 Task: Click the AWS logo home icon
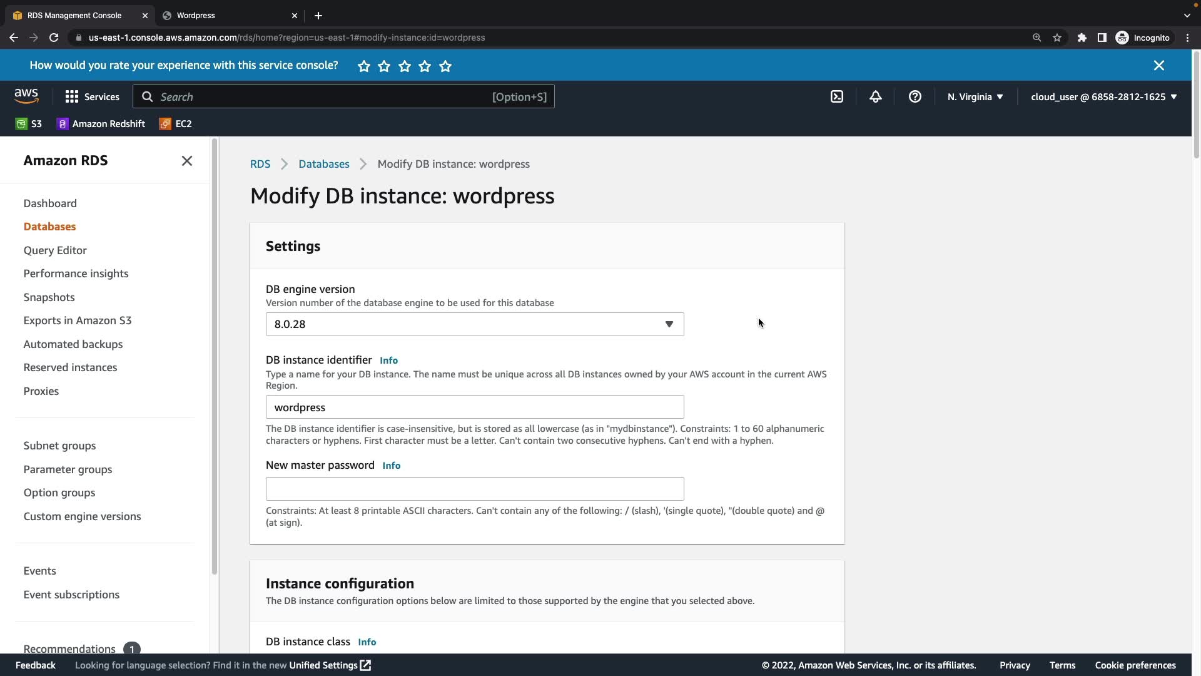26,96
